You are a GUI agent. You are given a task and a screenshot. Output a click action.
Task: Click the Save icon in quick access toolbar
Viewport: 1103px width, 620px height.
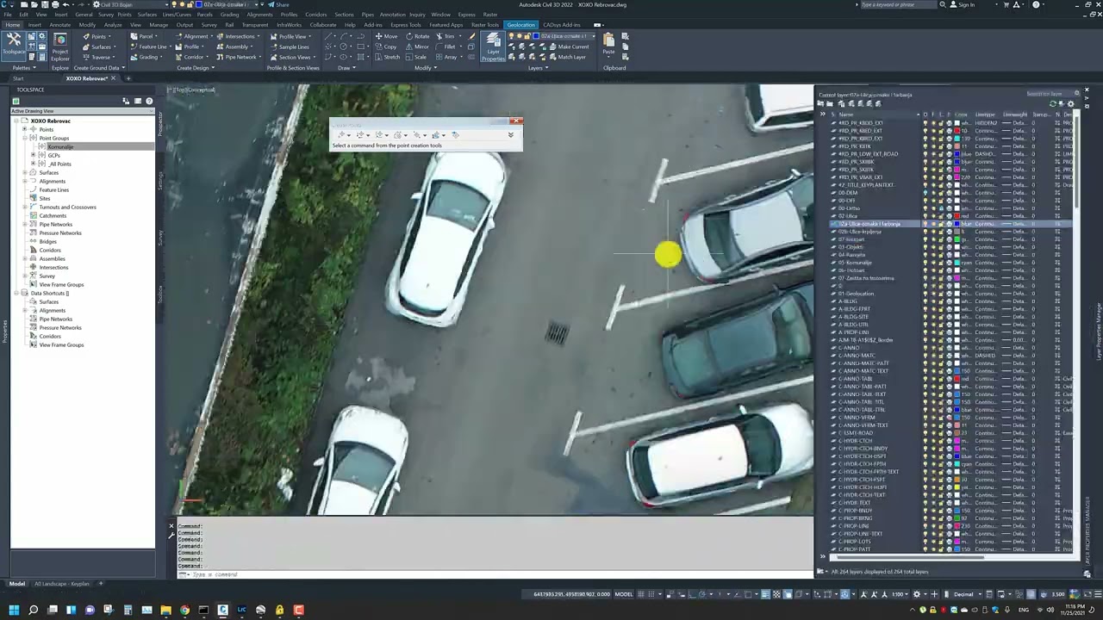pyautogui.click(x=45, y=4)
